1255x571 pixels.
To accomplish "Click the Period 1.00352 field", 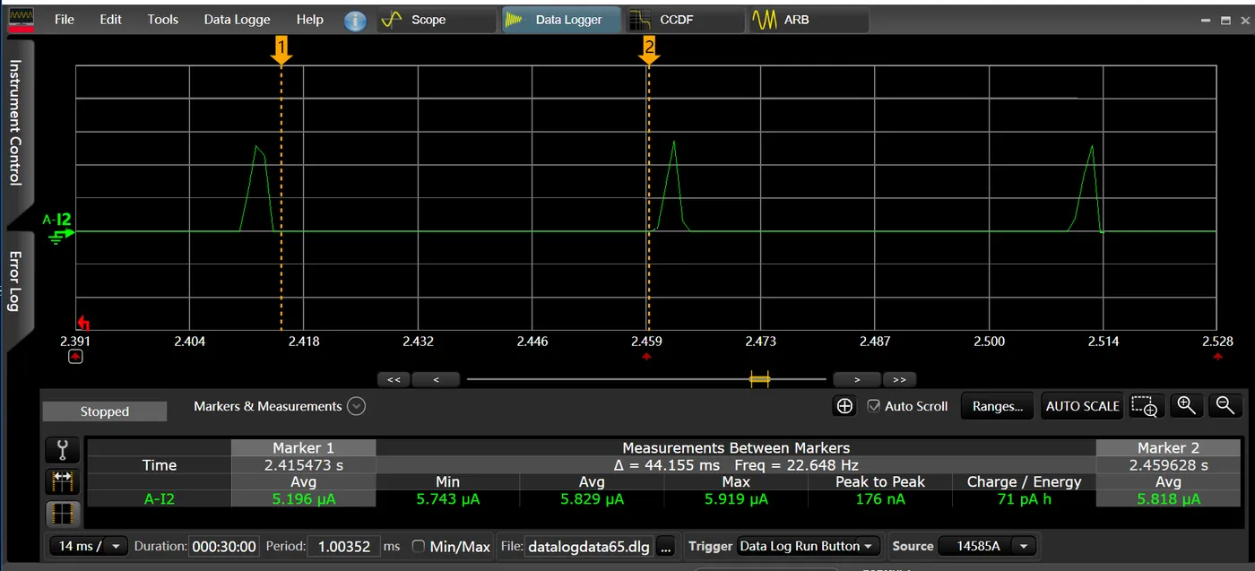I will pos(344,546).
